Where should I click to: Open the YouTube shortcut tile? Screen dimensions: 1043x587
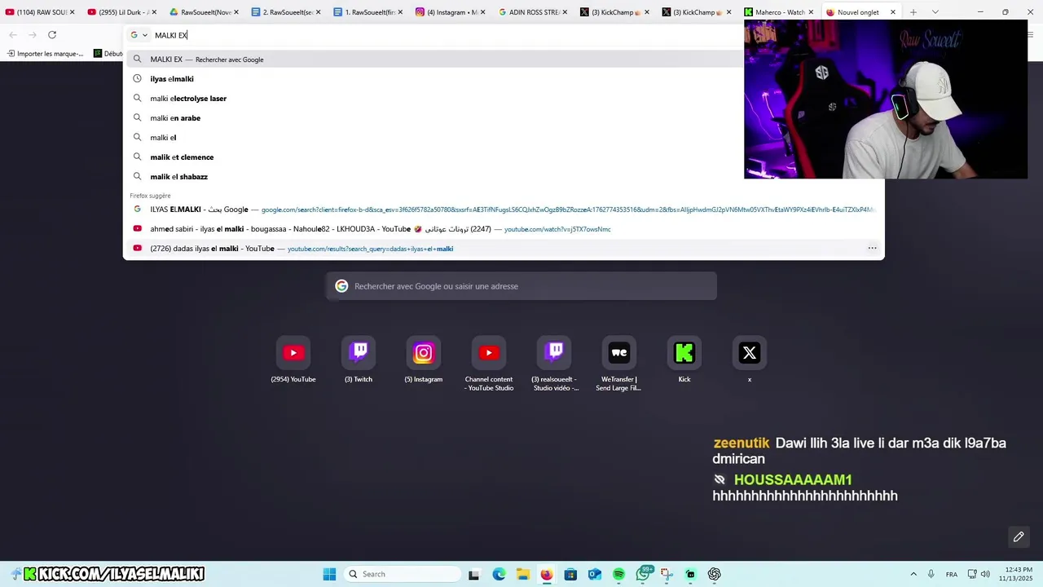click(x=293, y=353)
